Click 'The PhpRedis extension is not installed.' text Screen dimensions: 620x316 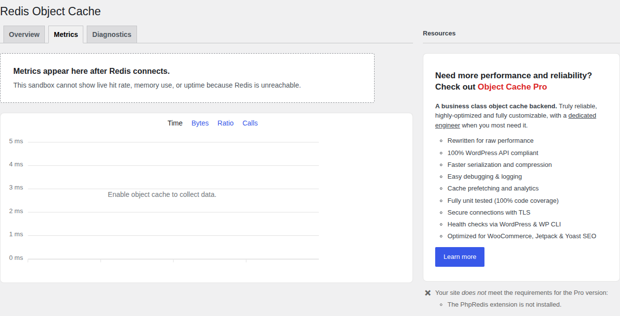point(504,305)
